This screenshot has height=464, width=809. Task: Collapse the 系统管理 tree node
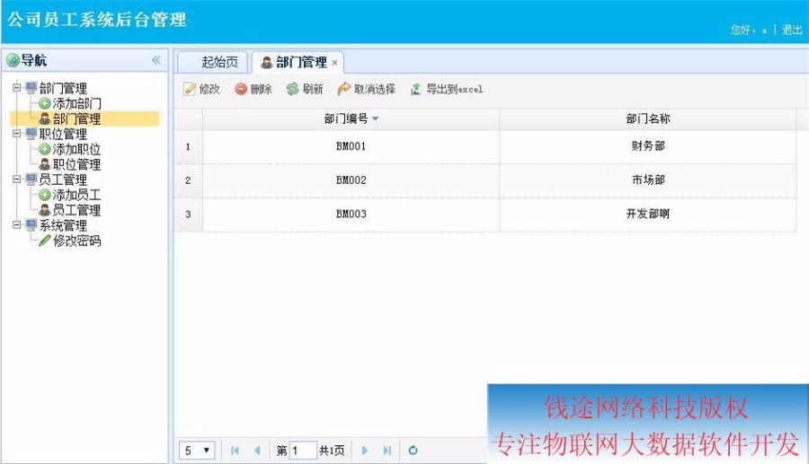pyautogui.click(x=17, y=225)
